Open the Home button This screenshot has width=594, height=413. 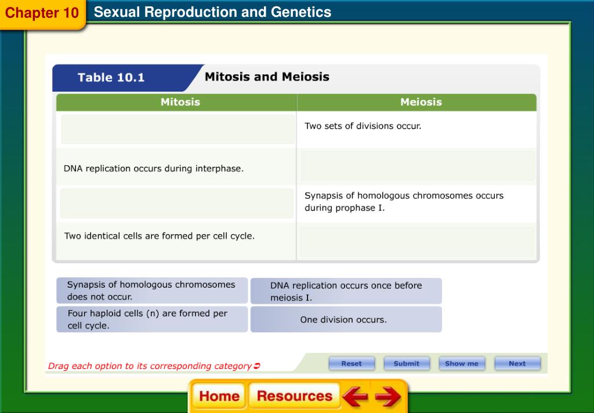coord(219,396)
